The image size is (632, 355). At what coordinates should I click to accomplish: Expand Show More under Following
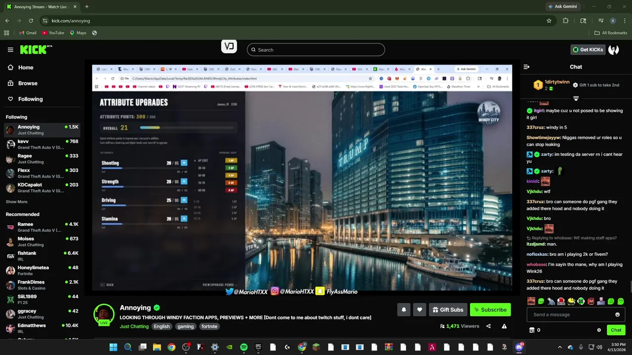(x=17, y=202)
